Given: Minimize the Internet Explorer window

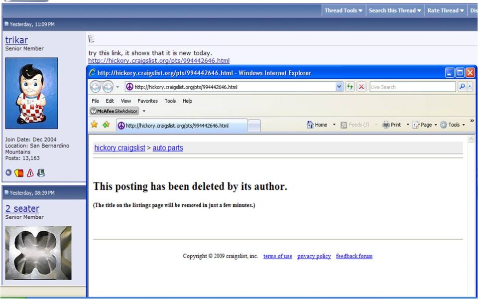Looking at the screenshot, I should tap(450, 73).
